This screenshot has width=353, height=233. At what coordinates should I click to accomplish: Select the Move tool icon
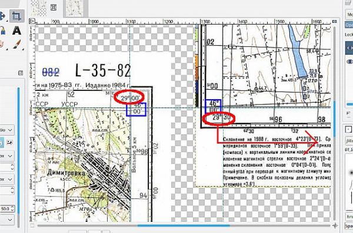coord(2,16)
